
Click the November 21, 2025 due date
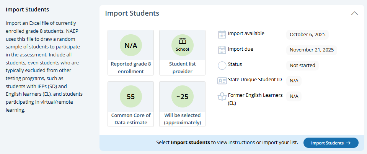pos(312,50)
